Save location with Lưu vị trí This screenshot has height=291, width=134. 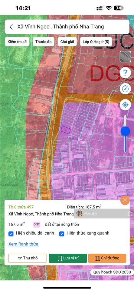coord(68,258)
